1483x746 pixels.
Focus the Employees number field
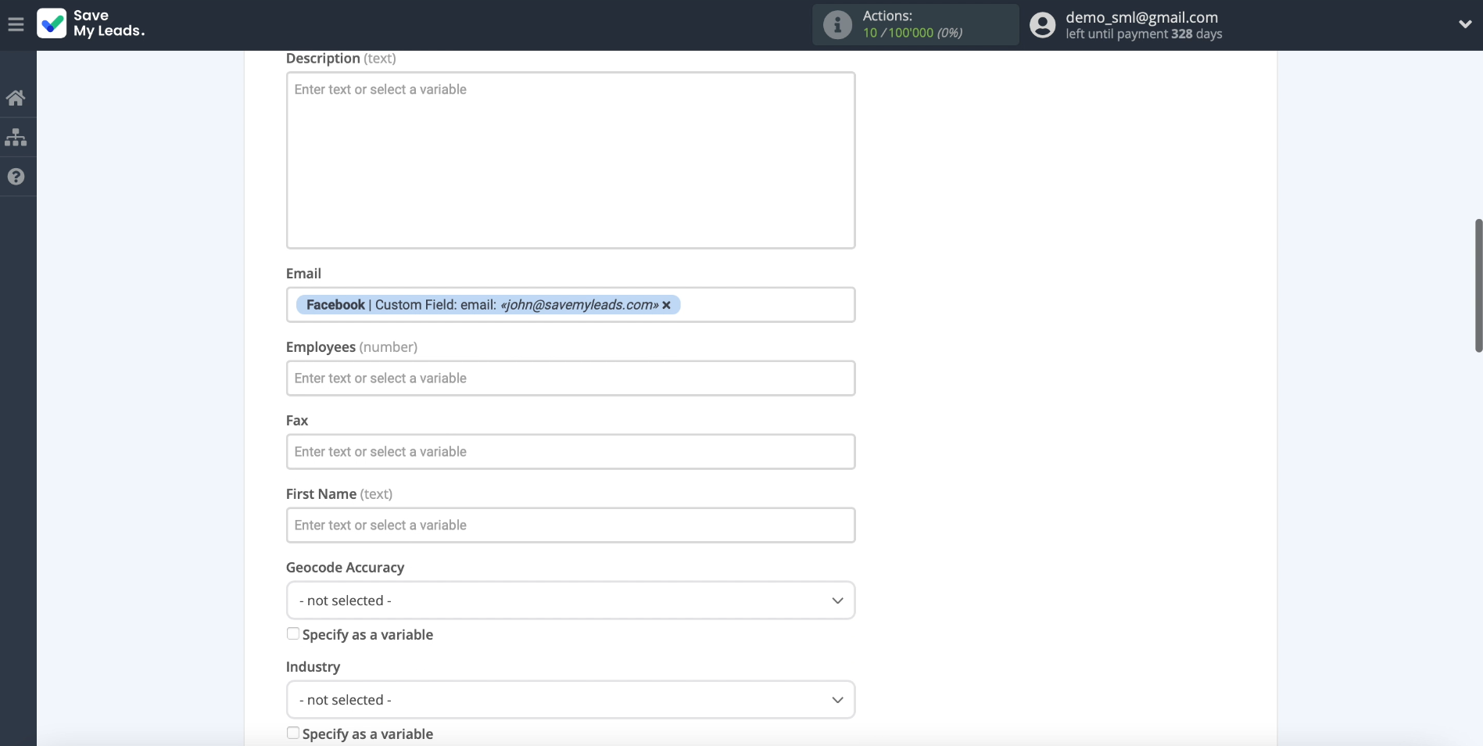click(x=570, y=378)
